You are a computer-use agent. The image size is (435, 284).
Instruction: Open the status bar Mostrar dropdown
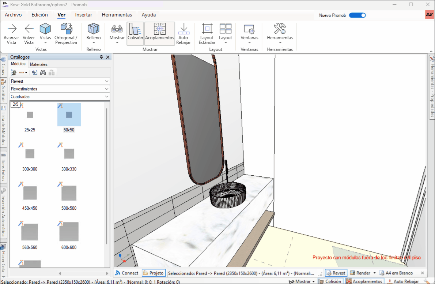(x=302, y=281)
